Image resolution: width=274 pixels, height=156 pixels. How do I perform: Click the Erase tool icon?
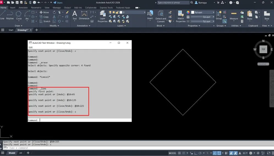(x=67, y=12)
